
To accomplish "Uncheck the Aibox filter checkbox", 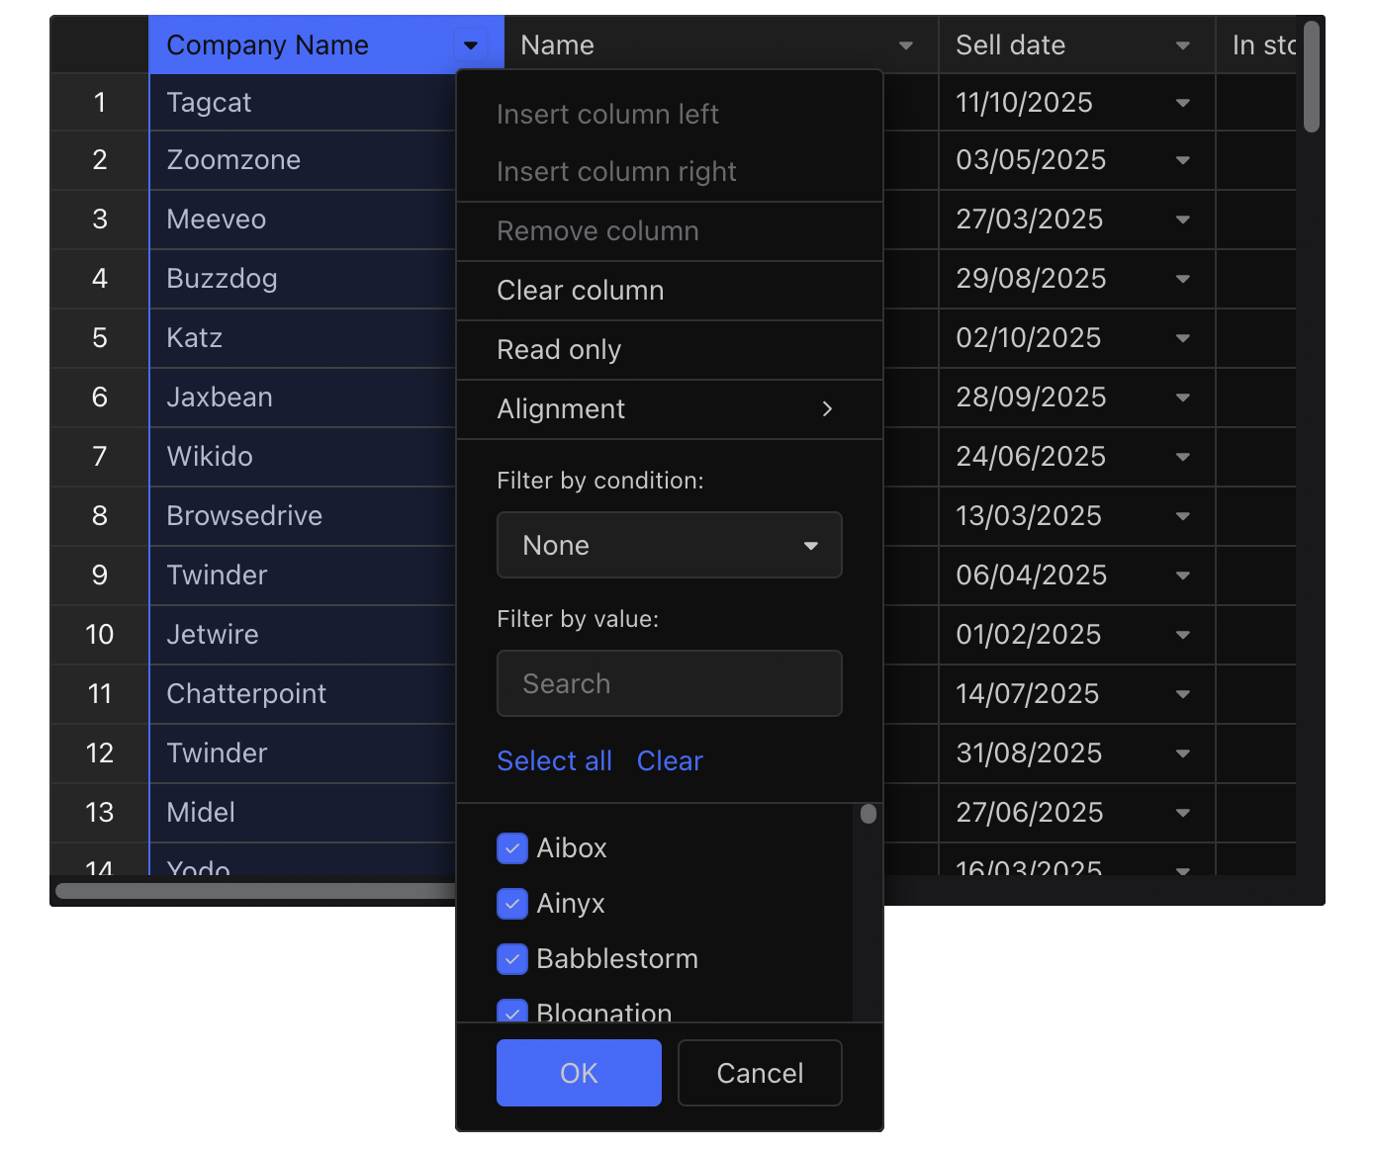I will 512,848.
